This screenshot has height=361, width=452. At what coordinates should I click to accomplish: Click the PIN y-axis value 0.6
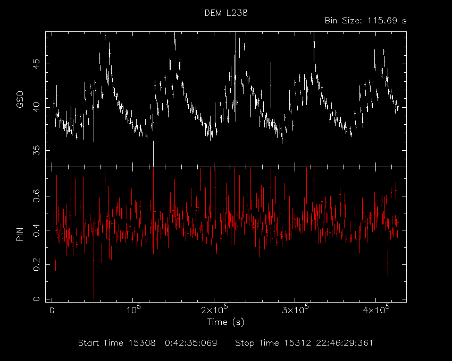coord(36,196)
